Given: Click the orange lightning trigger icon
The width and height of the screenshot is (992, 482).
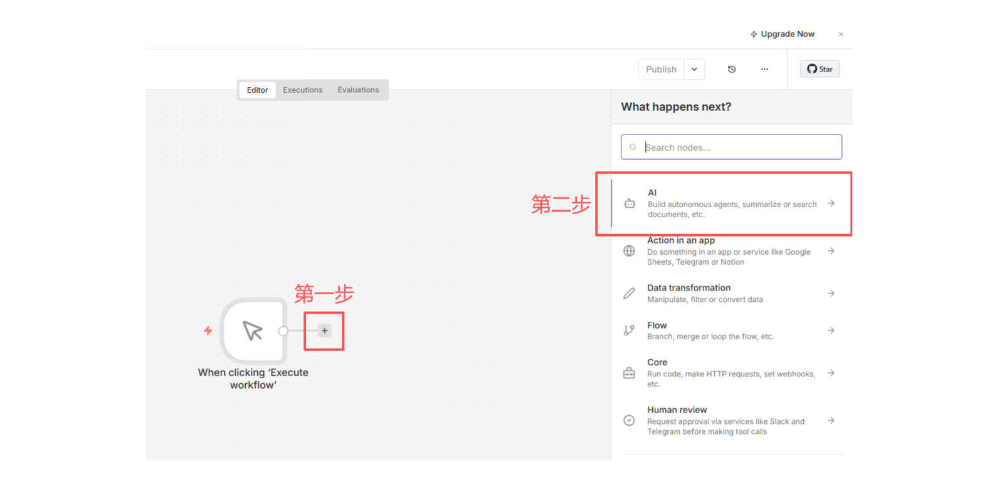Looking at the screenshot, I should pos(208,331).
